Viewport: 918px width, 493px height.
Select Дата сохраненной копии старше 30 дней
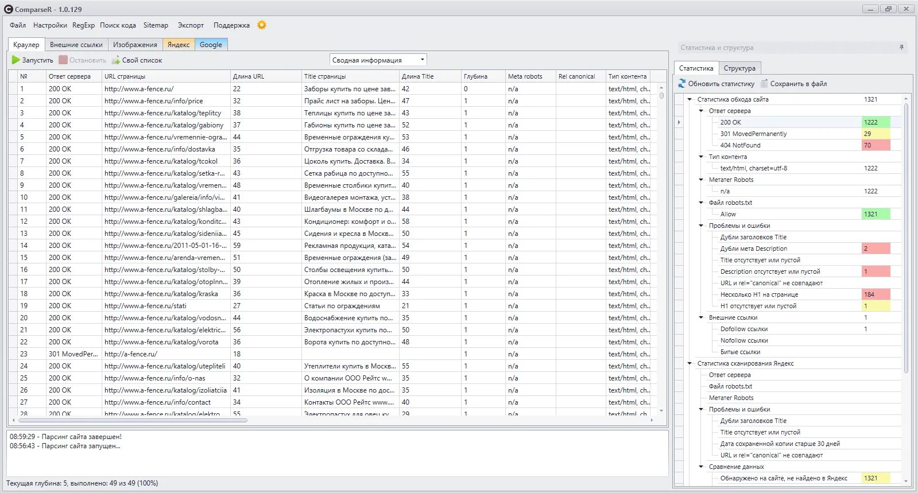click(x=780, y=444)
